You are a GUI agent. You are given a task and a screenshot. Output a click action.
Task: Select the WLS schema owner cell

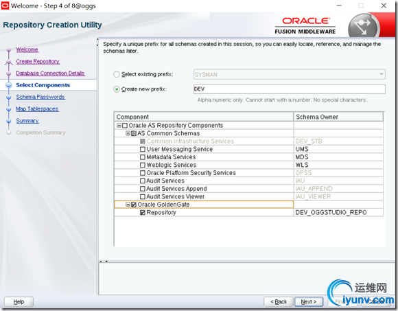coord(338,165)
